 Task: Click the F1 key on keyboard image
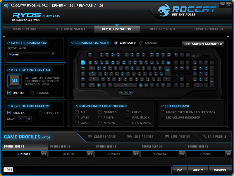pyautogui.click(x=101, y=54)
